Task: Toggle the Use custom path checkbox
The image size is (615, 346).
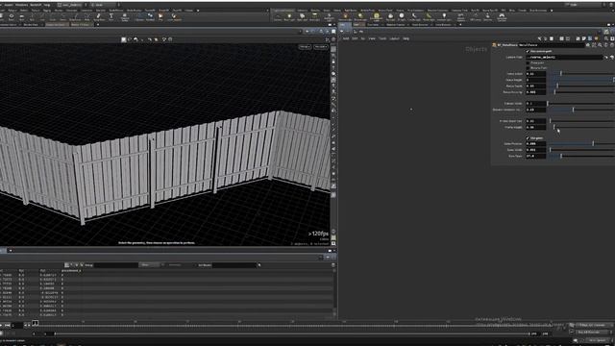Action: [x=528, y=51]
